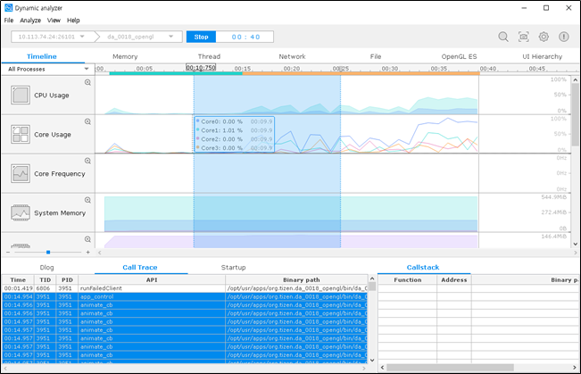Click the Core Frequency chart icon
This screenshot has width=581, height=374.
pyautogui.click(x=21, y=173)
